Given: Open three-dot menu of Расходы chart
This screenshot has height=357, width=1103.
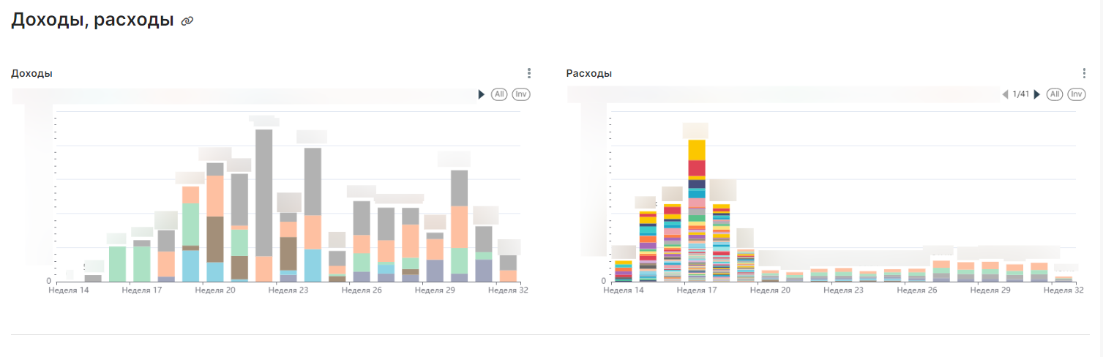Looking at the screenshot, I should (x=1084, y=73).
